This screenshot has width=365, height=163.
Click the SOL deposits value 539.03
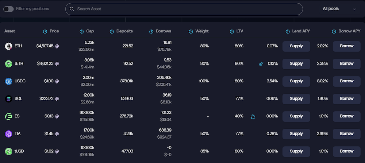(126, 99)
